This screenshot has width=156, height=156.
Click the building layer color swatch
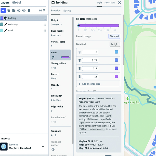coord(2,18)
